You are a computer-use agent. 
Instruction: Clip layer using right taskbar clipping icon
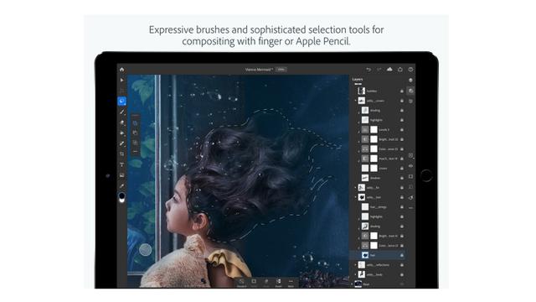(411, 187)
